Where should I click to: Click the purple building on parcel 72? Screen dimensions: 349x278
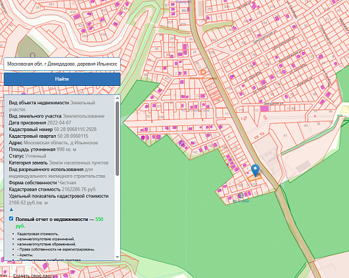[202, 96]
